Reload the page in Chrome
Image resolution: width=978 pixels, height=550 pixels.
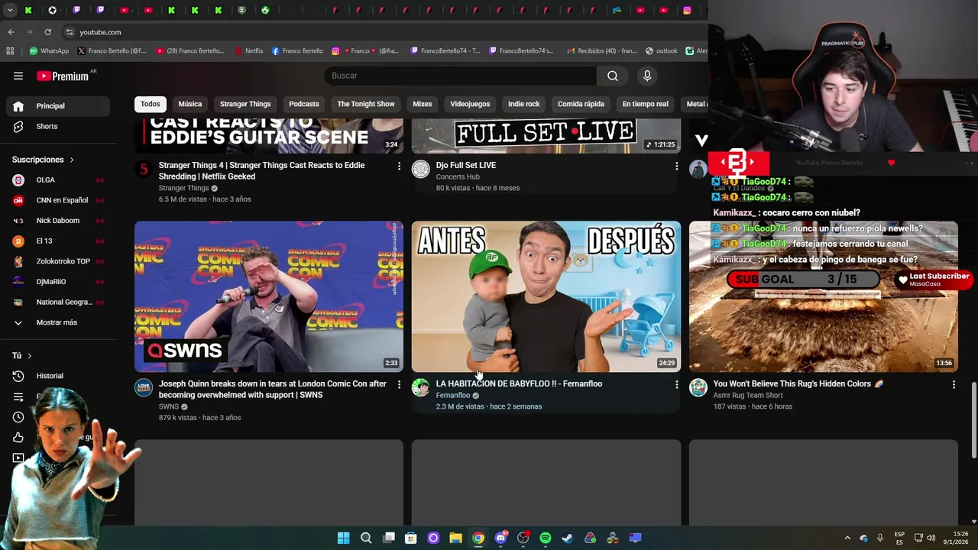pos(47,32)
